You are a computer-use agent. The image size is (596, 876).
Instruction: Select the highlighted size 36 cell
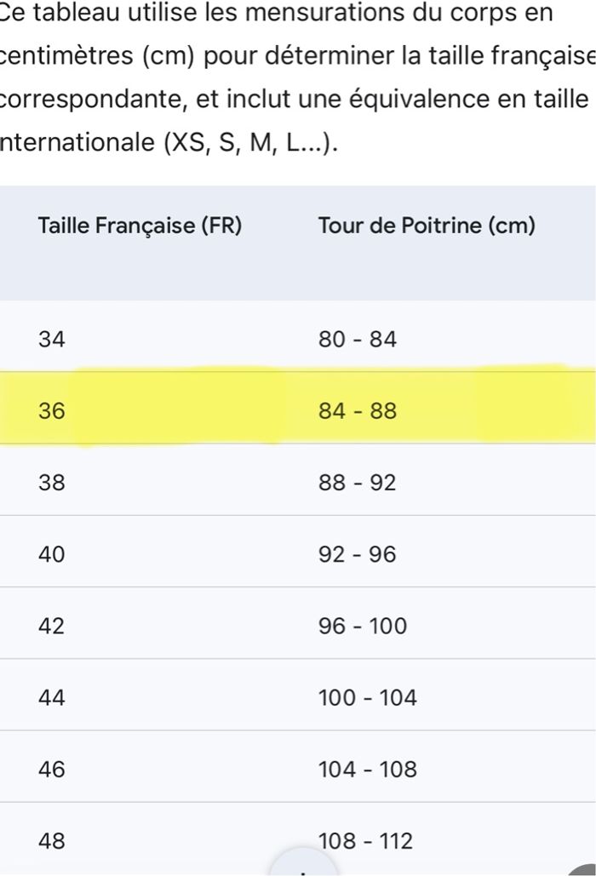(x=51, y=411)
